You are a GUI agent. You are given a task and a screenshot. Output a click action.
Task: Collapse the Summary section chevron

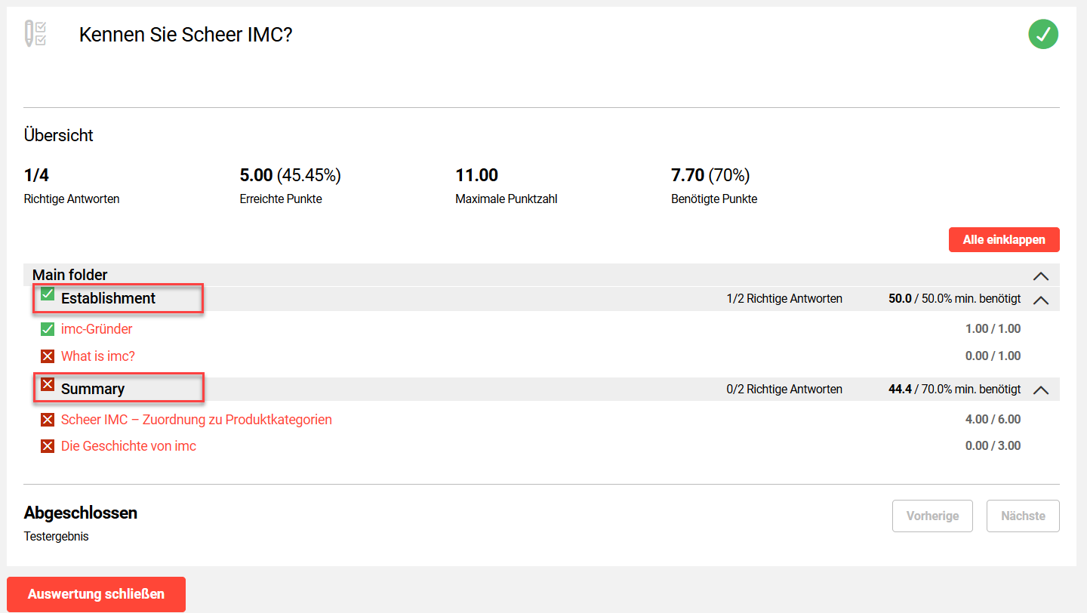[x=1041, y=390]
